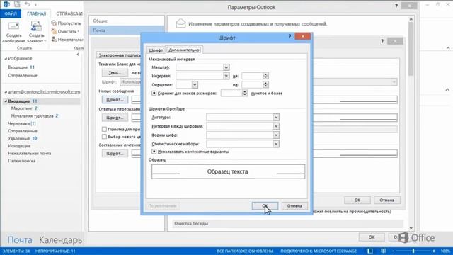This screenshot has height=255, width=453.
Task: Switch to the Шрифт tab in Font dialog
Action: click(156, 50)
